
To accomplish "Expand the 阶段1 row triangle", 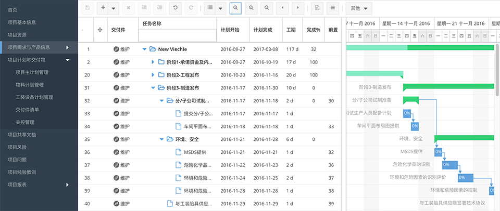I will (153, 62).
